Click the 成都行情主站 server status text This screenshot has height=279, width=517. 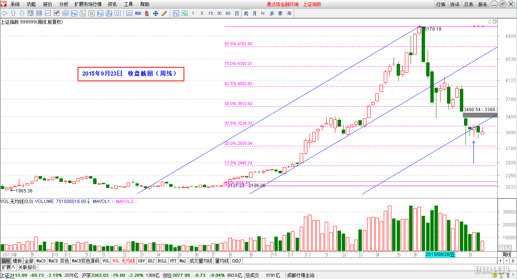pos(301,275)
